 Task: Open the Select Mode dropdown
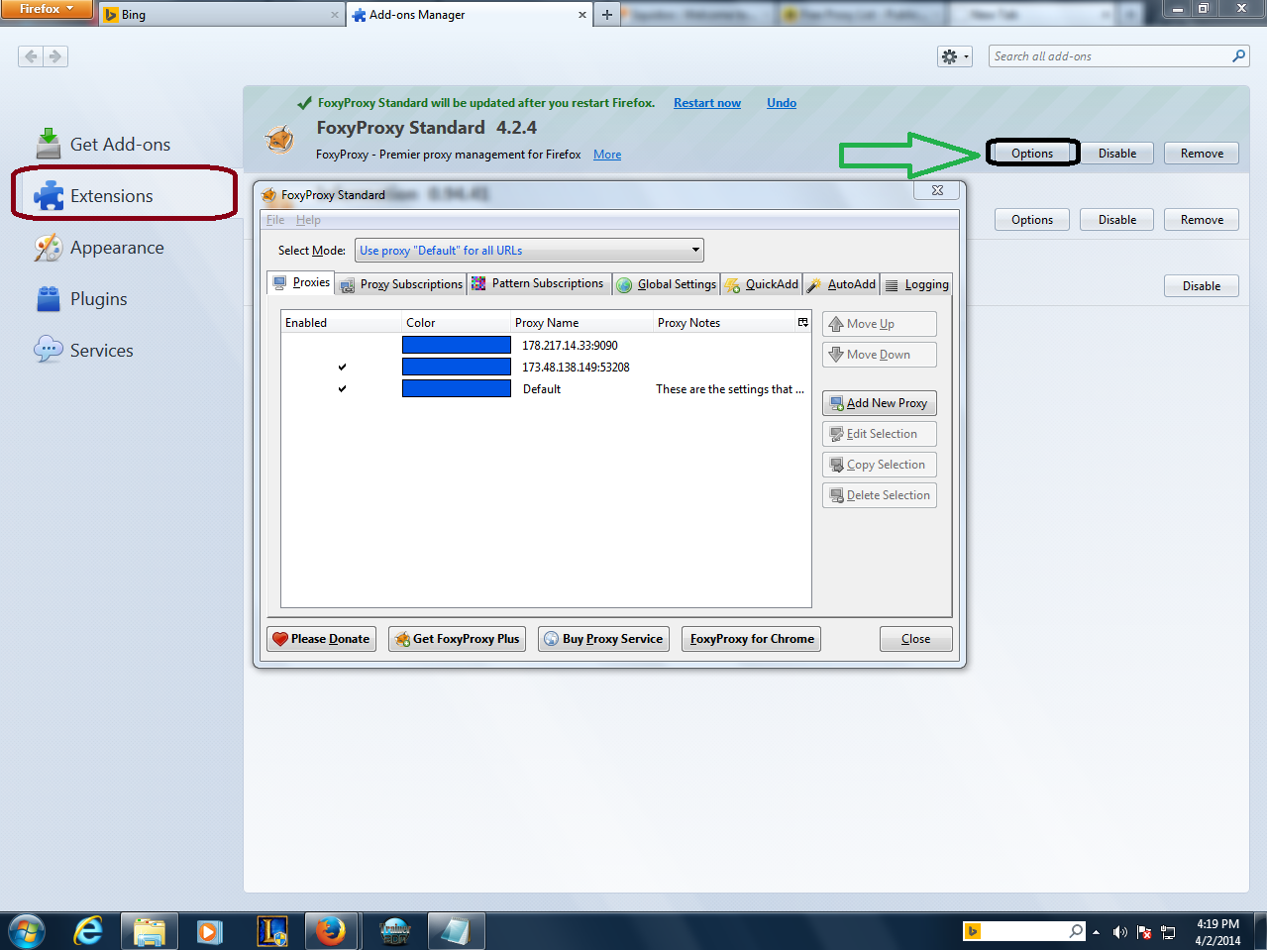(x=695, y=250)
